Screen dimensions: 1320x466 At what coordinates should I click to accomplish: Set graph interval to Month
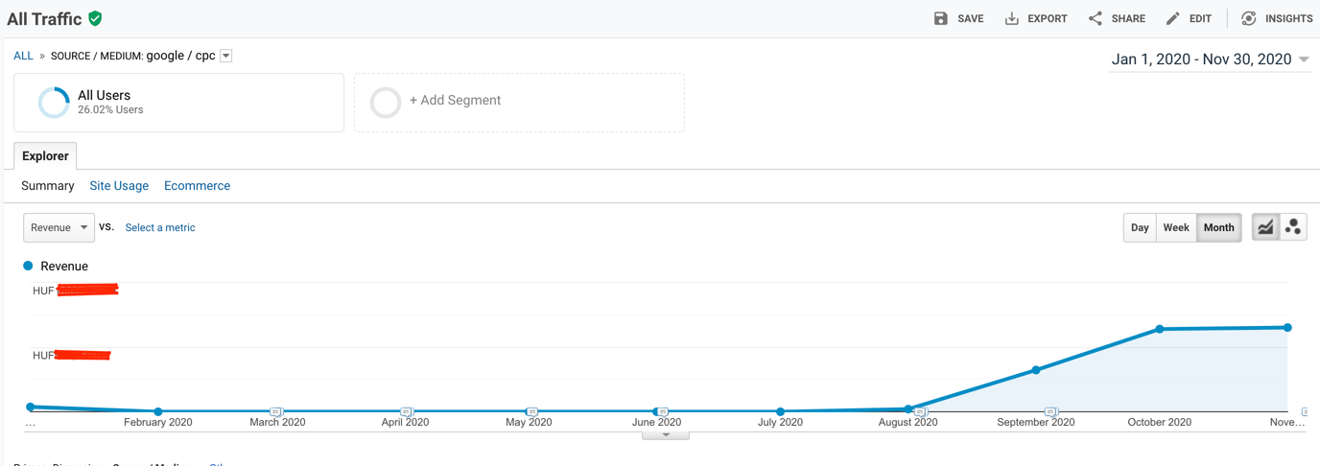(1218, 227)
